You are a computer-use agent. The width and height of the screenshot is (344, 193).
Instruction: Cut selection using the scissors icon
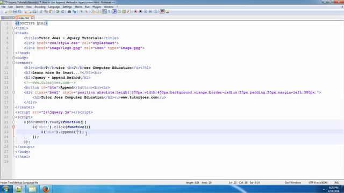(x=41, y=12)
